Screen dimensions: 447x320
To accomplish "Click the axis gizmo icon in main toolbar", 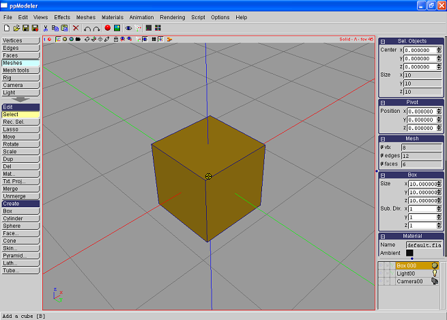I will (x=138, y=28).
